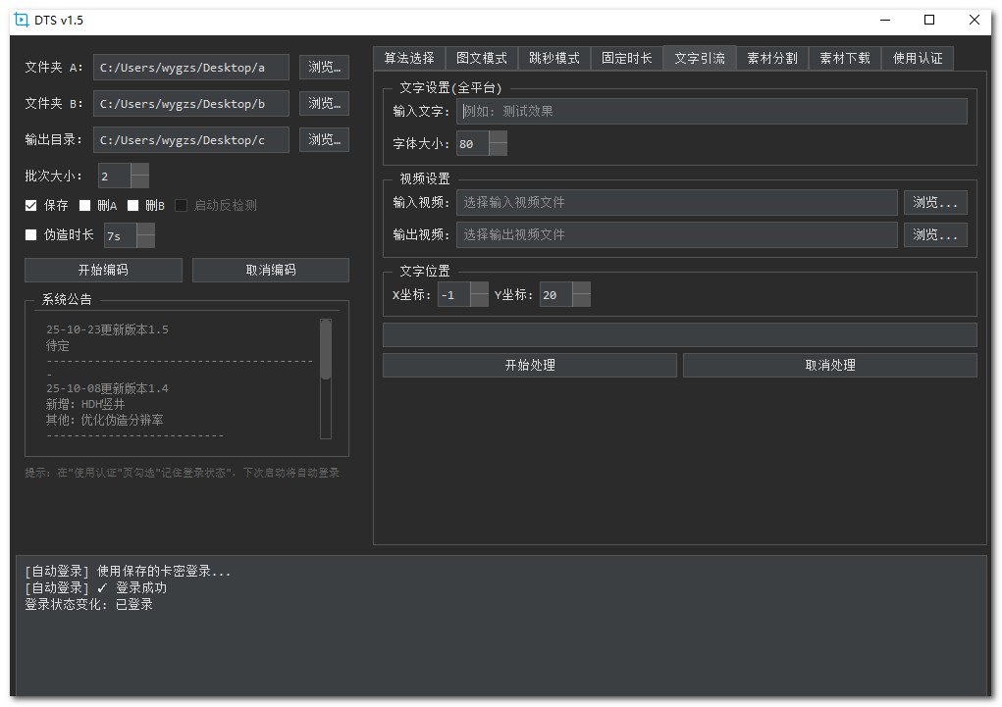
Task: Enable the 伪造时长 checkbox
Action: (30, 235)
